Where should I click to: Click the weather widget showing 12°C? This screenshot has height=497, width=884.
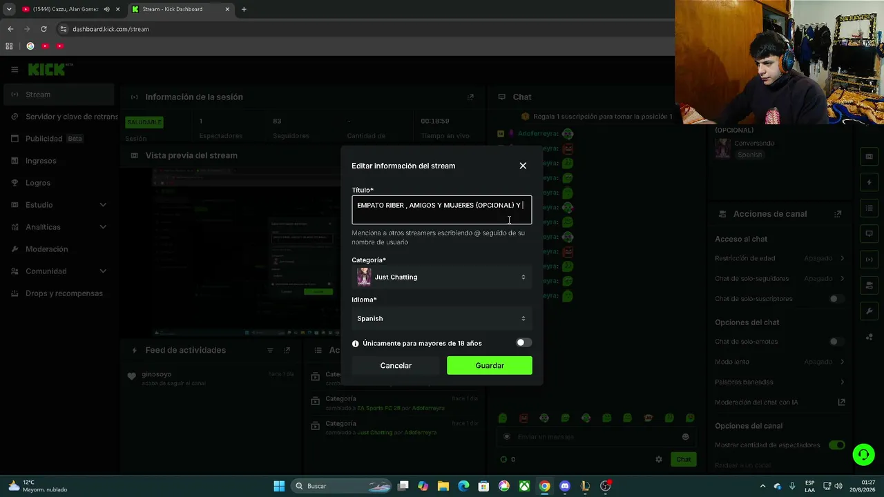click(x=38, y=486)
